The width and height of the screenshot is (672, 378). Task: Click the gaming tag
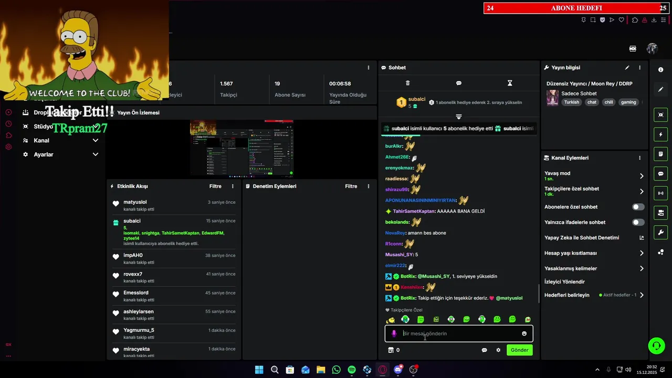(628, 102)
